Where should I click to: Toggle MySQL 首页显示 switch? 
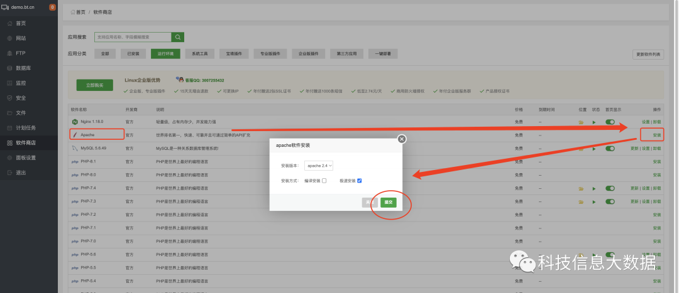pyautogui.click(x=610, y=148)
